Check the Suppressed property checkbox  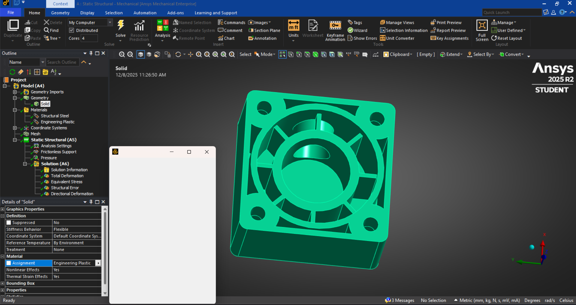(x=9, y=223)
